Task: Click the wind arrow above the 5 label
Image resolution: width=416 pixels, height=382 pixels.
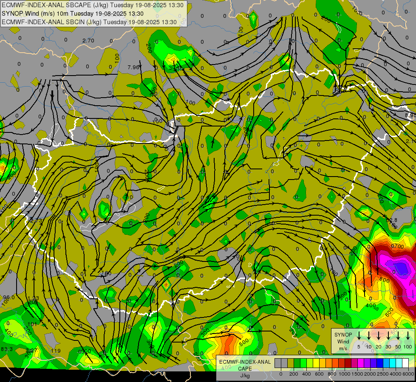Action: (359, 336)
